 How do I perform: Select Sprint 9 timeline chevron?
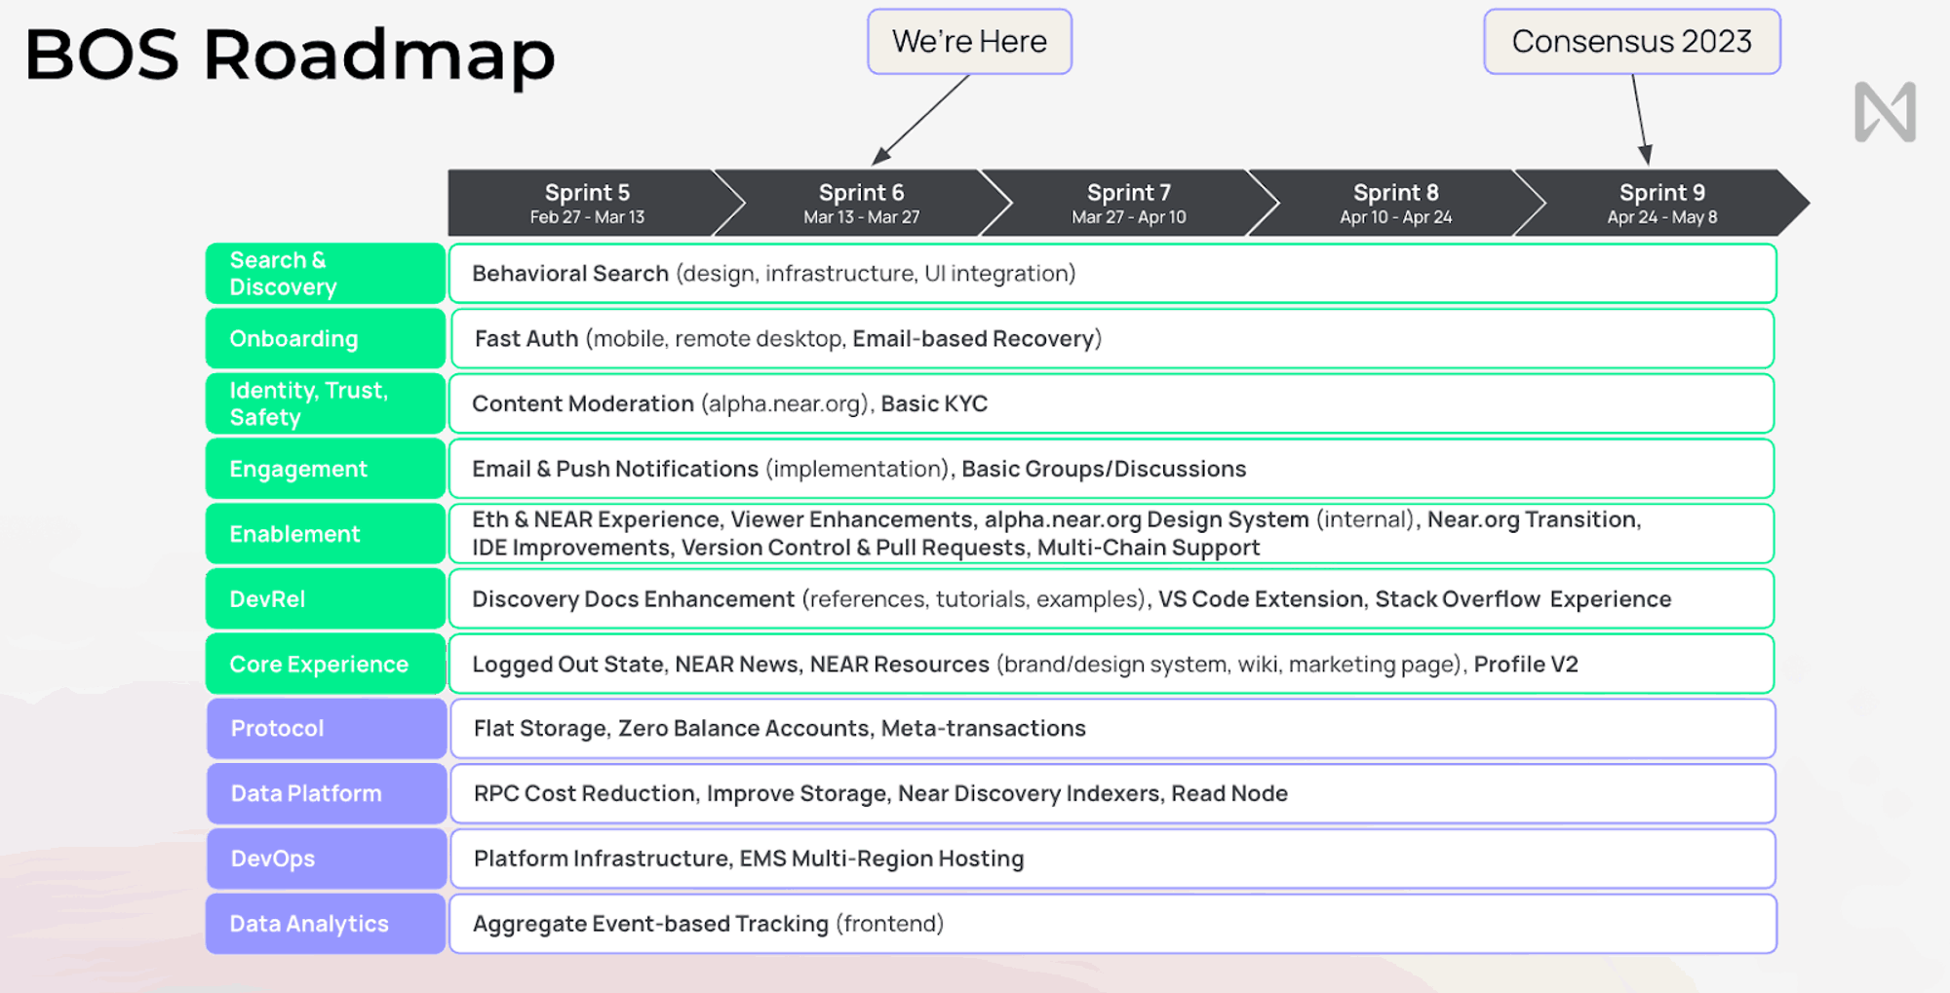1661,203
